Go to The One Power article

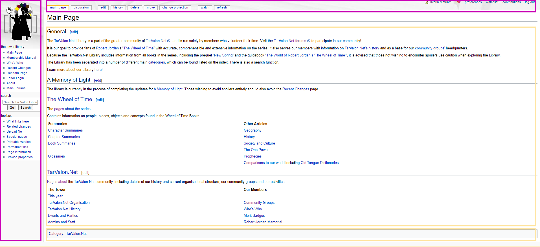pos(256,150)
